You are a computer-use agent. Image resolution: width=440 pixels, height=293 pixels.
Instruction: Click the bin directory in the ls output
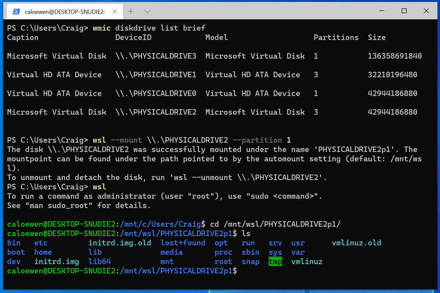(x=14, y=243)
